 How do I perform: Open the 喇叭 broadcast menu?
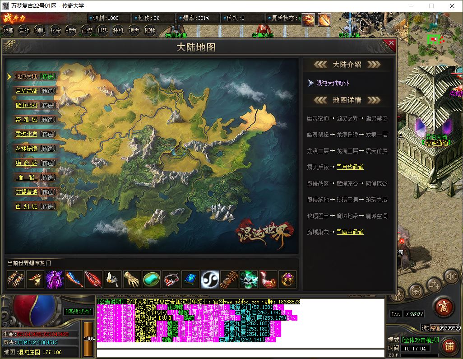40,30
